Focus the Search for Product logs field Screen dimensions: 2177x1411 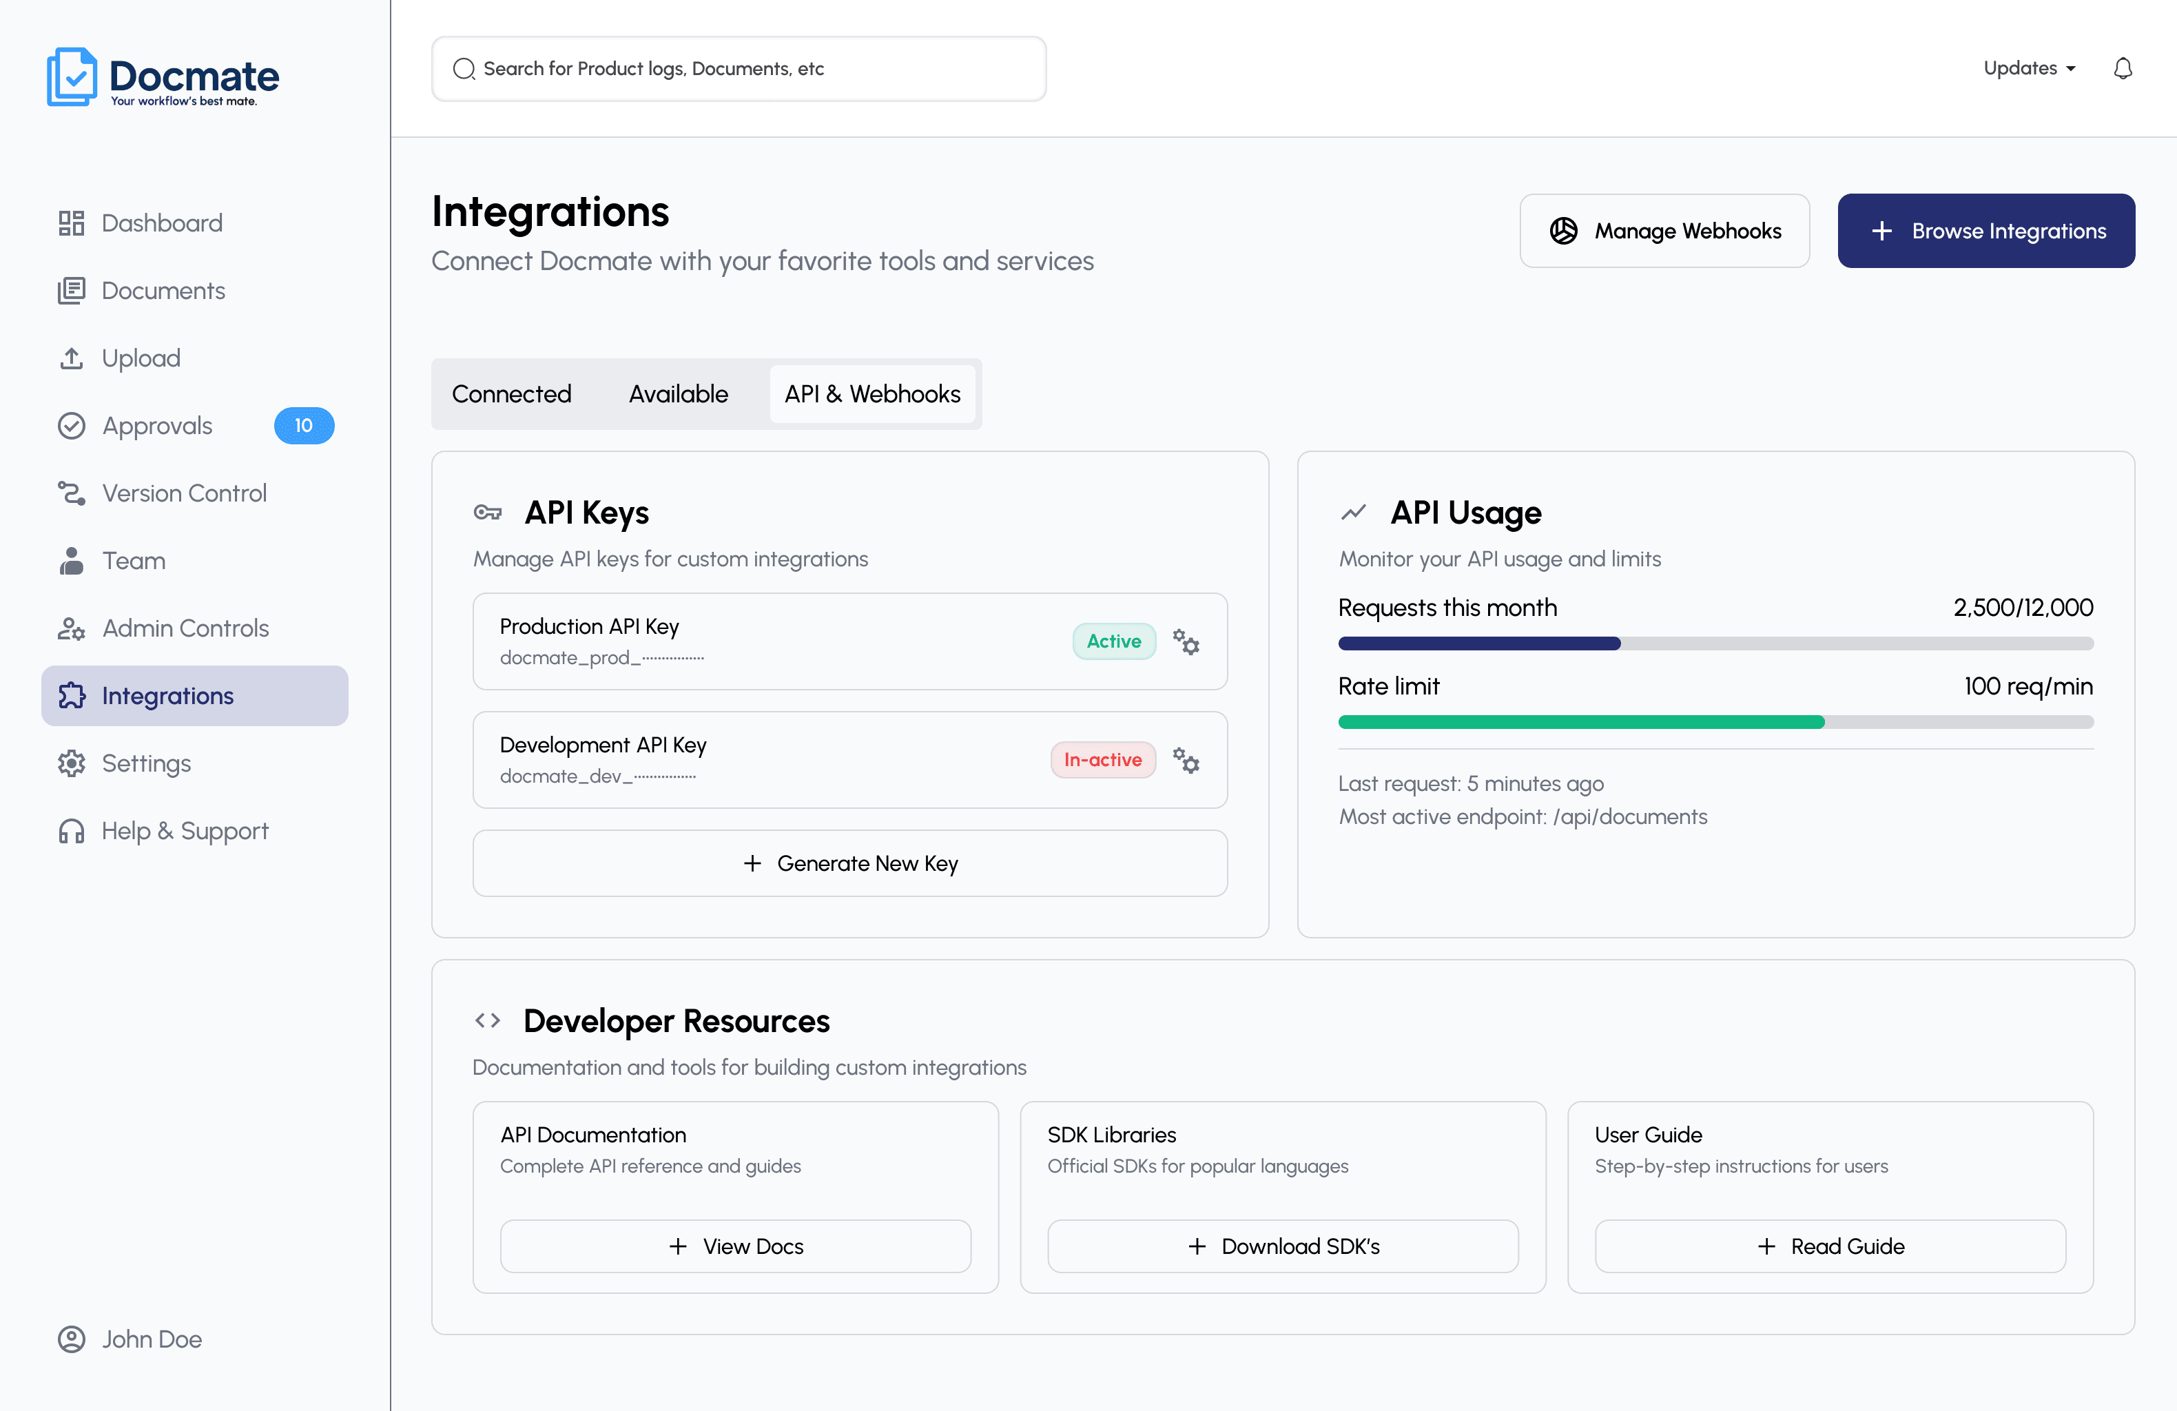pyautogui.click(x=739, y=69)
